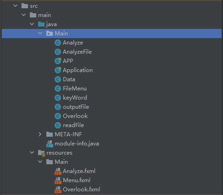223x195 pixels.
Task: Collapse the lowercase main folder chevron
Action: click(23, 15)
